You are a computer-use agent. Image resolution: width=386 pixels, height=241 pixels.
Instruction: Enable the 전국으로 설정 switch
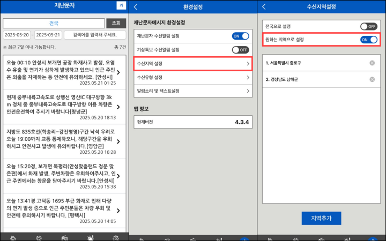pos(369,26)
